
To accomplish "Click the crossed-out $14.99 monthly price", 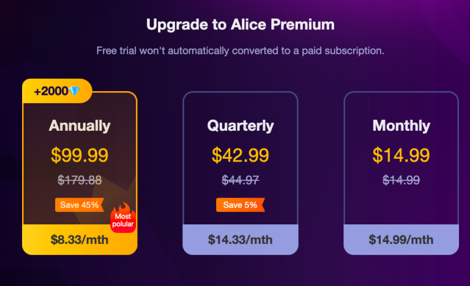I will 401,180.
